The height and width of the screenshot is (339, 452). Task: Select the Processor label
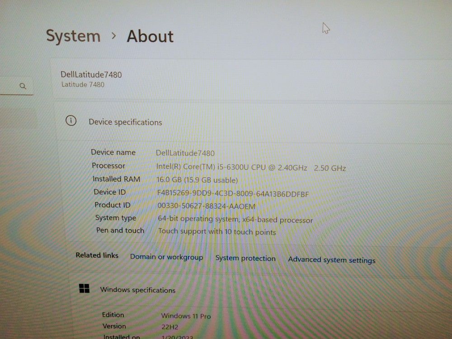(x=108, y=166)
